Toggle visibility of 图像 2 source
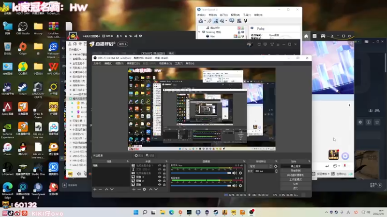This screenshot has width=387, height=217. (160, 181)
